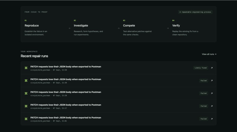Click the 'Replay the winning fix' description

(185, 33)
